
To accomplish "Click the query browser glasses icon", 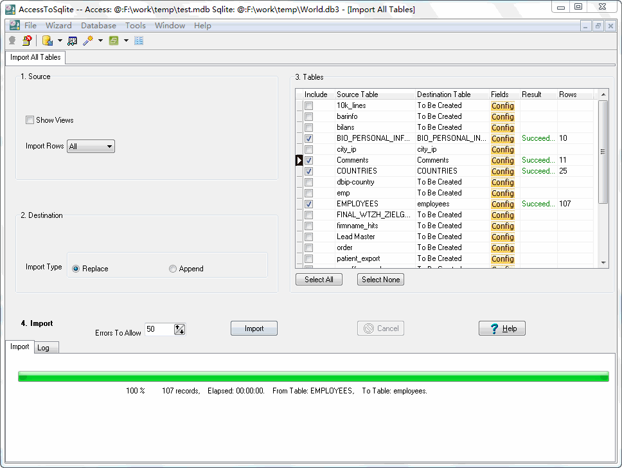I will 72,40.
